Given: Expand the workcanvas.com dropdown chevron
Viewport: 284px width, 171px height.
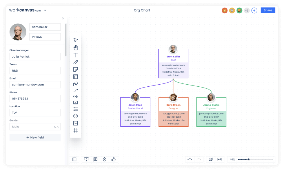Looking at the screenshot, I should pos(45,10).
